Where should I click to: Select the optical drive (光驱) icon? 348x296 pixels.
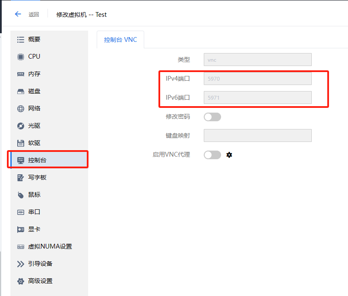[x=20, y=126]
